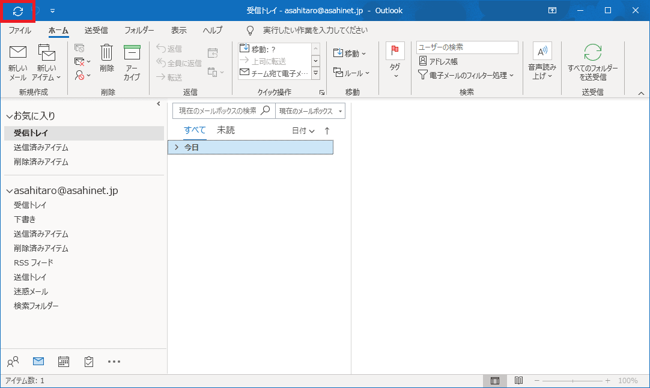The image size is (650, 388).
Task: Collapse the asahitaro@asahinet.jp account
Action: (9, 190)
